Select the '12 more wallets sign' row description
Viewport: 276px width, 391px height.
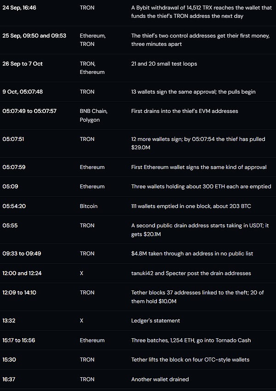198,143
